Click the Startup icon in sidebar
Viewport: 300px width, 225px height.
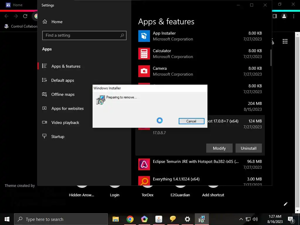pyautogui.click(x=45, y=136)
